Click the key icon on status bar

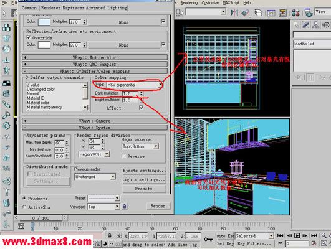208,239
